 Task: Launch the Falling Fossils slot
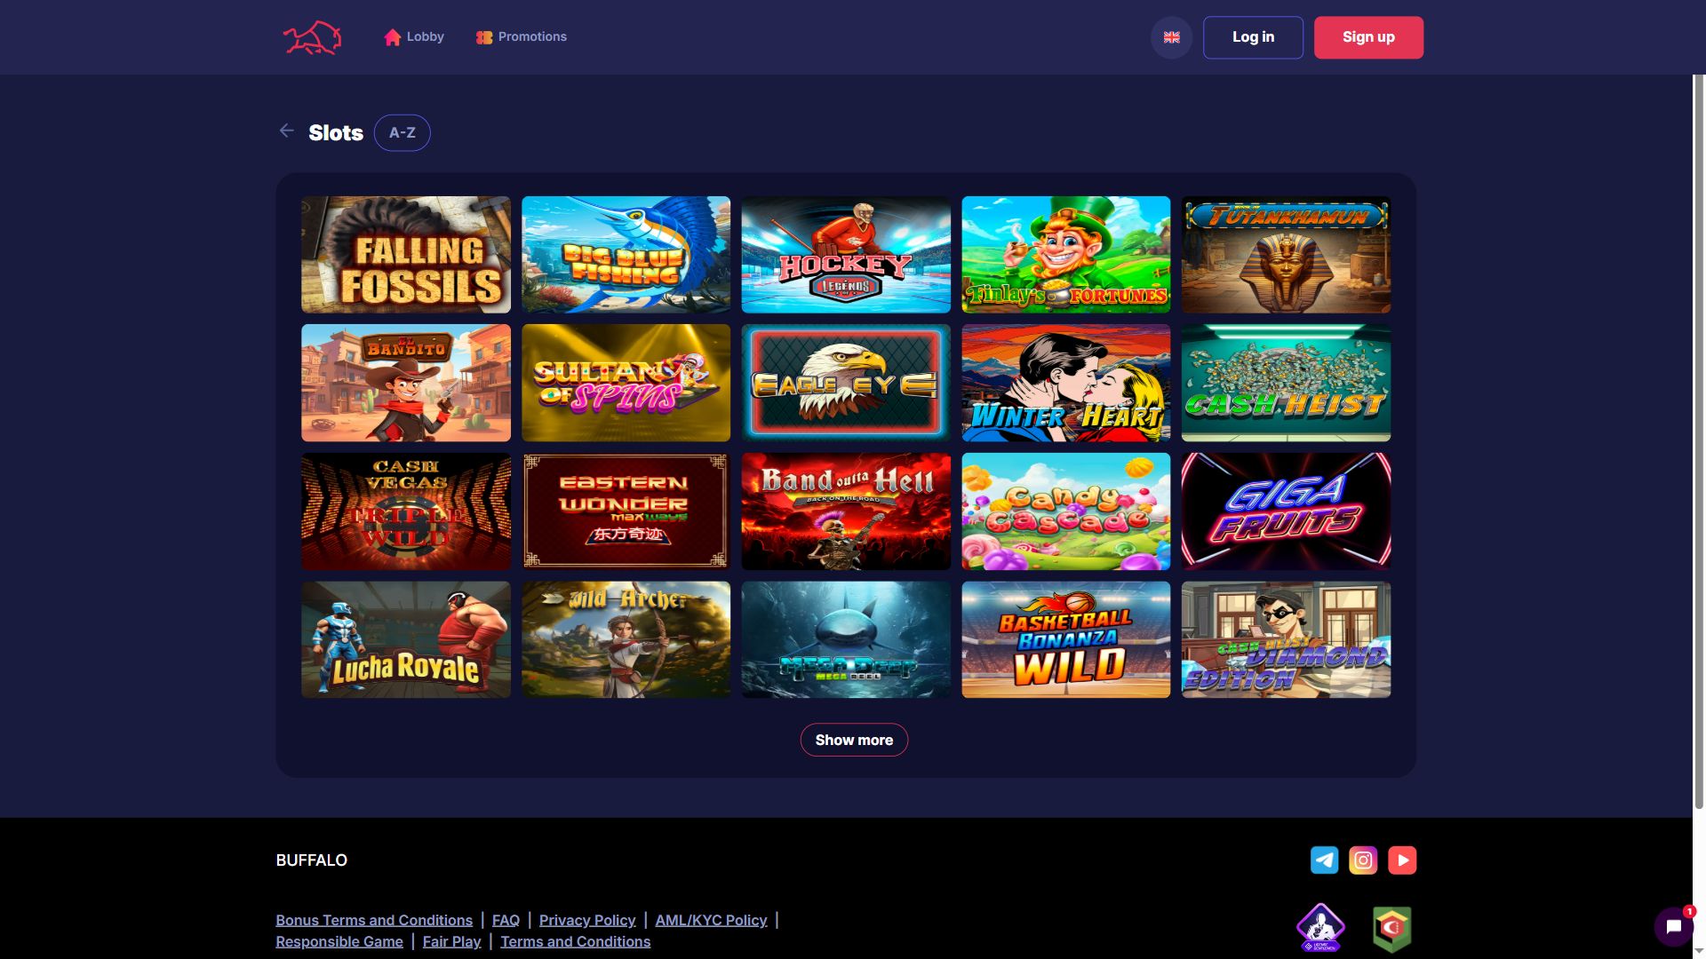pyautogui.click(x=406, y=255)
